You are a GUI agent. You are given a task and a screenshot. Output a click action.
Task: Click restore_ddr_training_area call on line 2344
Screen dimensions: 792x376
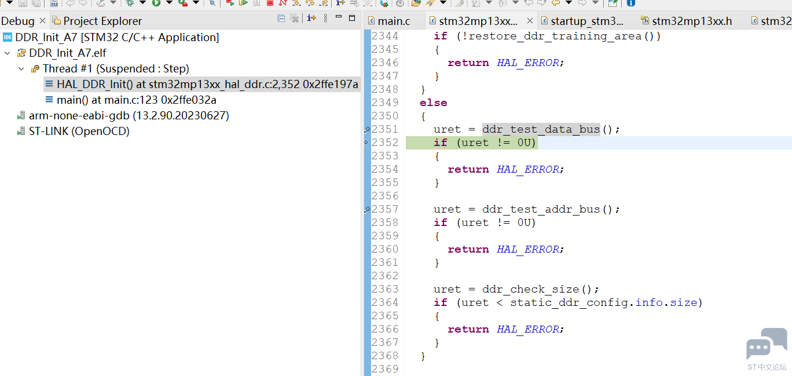(x=553, y=36)
